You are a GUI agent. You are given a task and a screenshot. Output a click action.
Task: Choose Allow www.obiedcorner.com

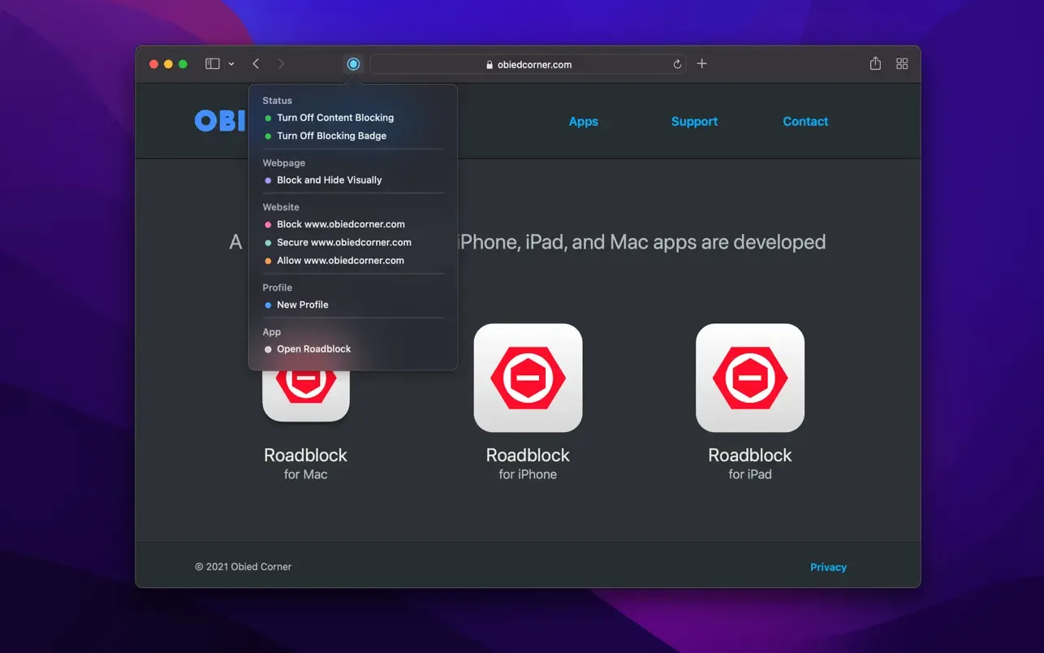coord(340,261)
